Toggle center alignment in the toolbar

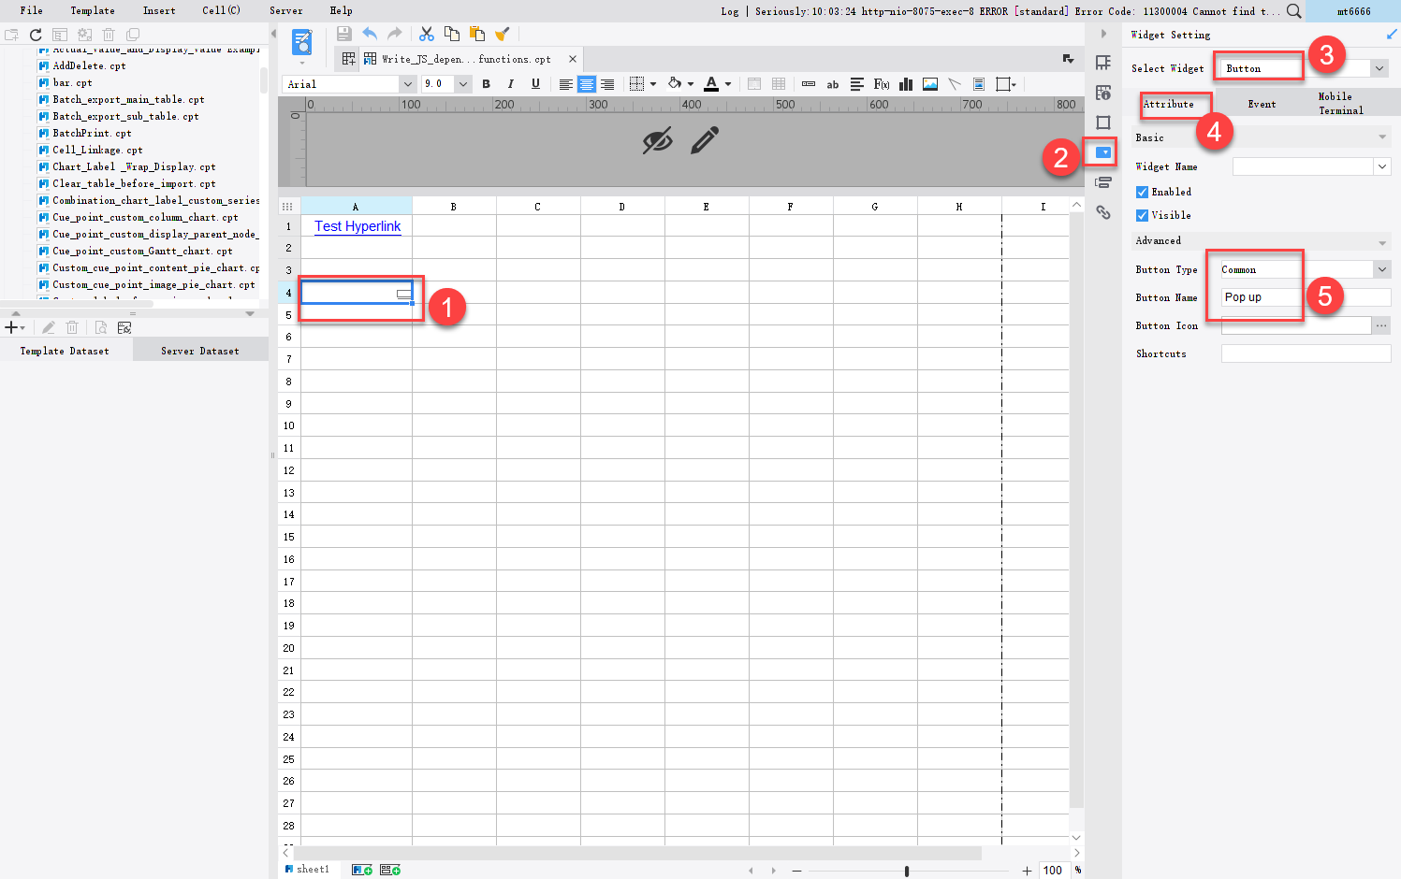[x=586, y=83]
